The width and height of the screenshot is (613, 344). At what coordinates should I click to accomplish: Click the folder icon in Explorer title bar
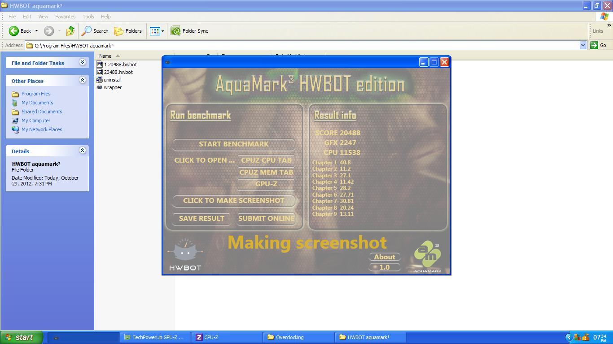coord(4,6)
